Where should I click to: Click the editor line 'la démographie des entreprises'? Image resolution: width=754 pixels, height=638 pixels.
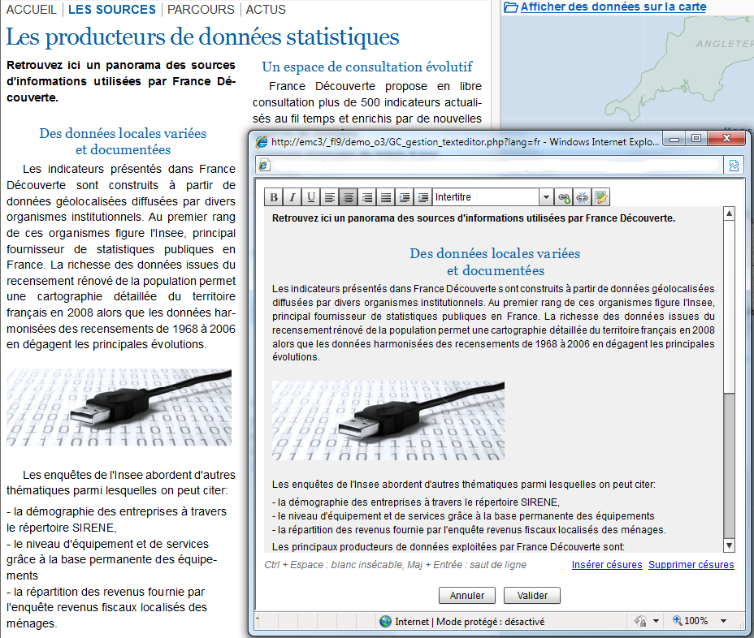tap(416, 502)
